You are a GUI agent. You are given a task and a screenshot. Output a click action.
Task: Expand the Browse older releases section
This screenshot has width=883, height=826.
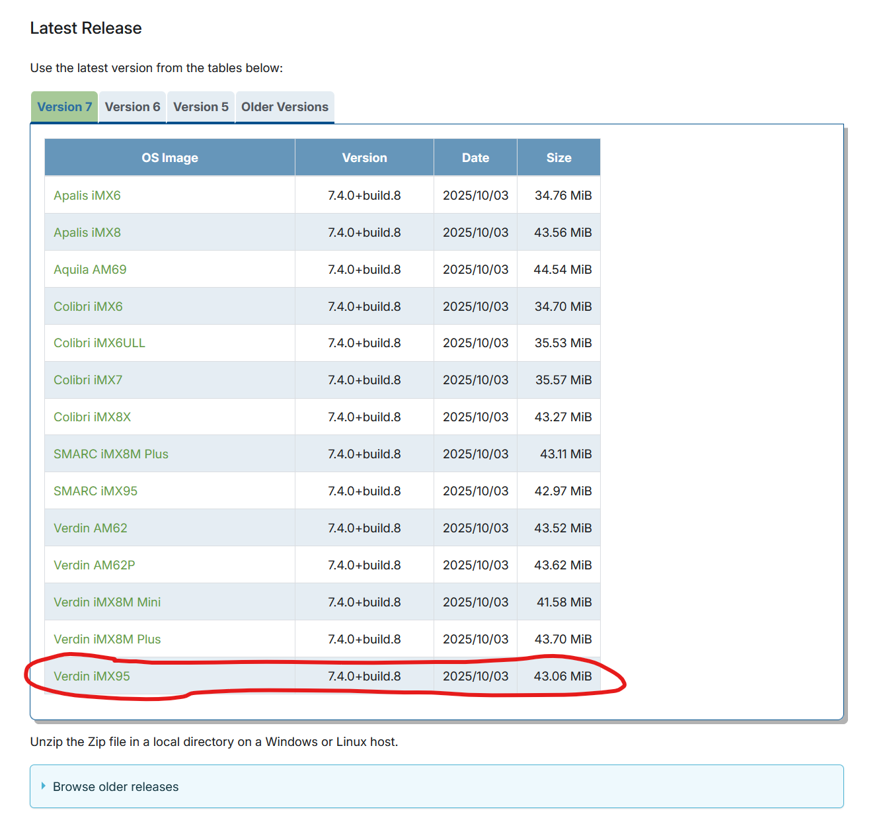pos(116,786)
